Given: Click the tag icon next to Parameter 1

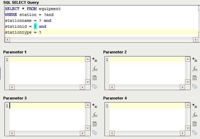Looking at the screenshot, I should [x=95, y=87].
